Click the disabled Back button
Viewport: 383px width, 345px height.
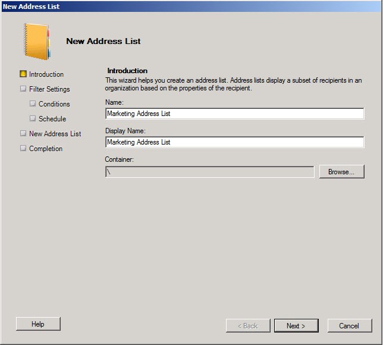pyautogui.click(x=248, y=325)
